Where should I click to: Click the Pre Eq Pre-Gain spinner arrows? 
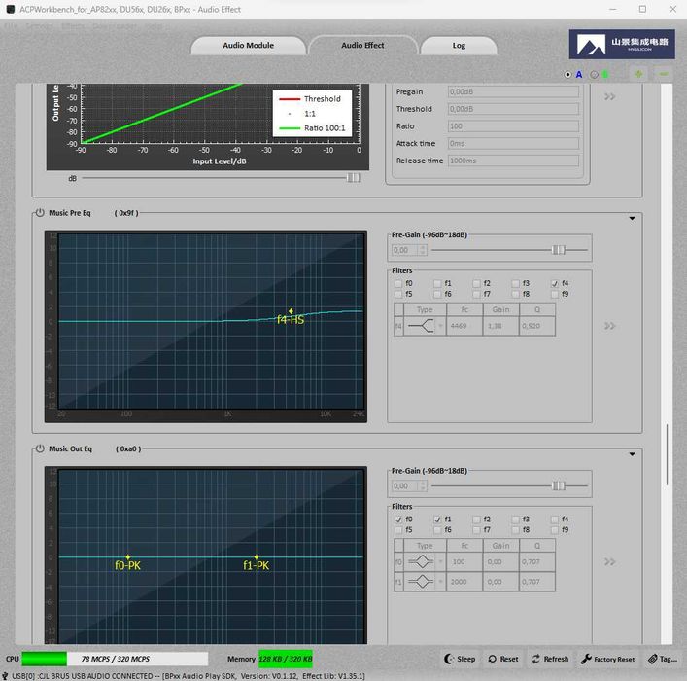423,250
